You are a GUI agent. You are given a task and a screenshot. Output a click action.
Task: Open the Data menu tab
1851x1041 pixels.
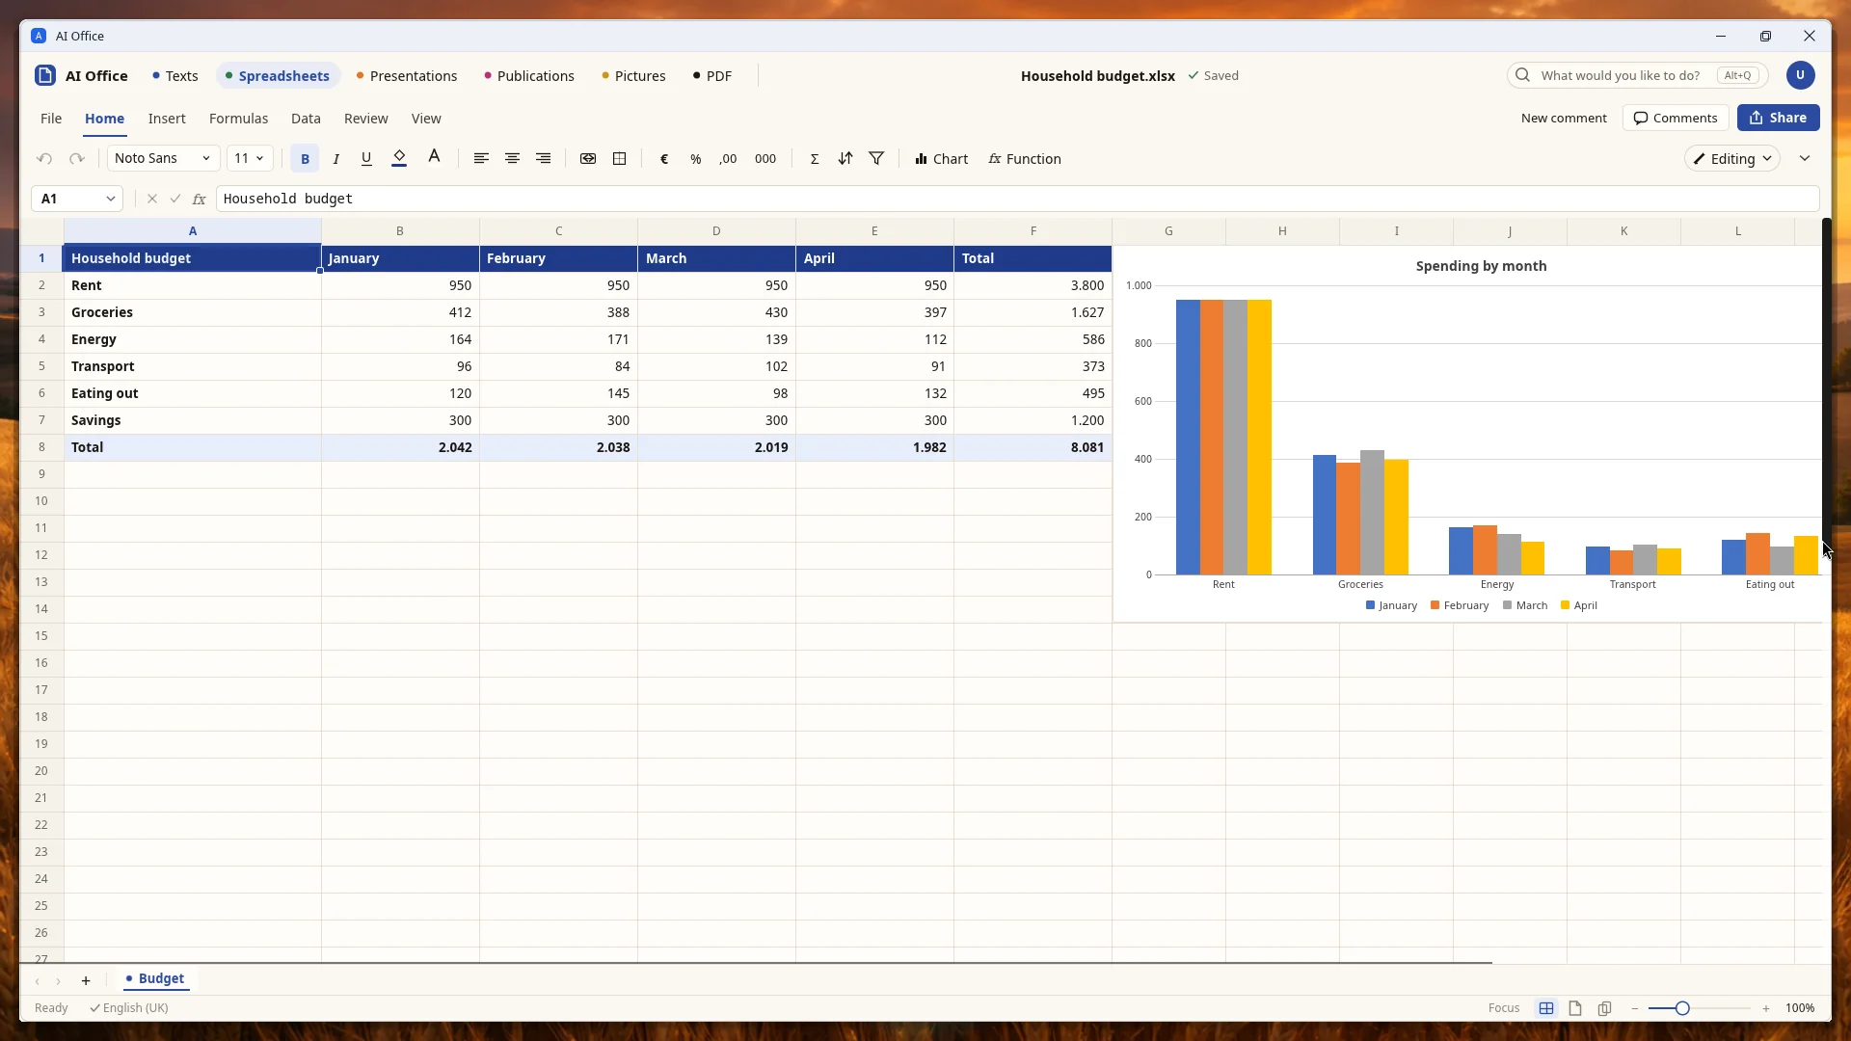(x=306, y=119)
